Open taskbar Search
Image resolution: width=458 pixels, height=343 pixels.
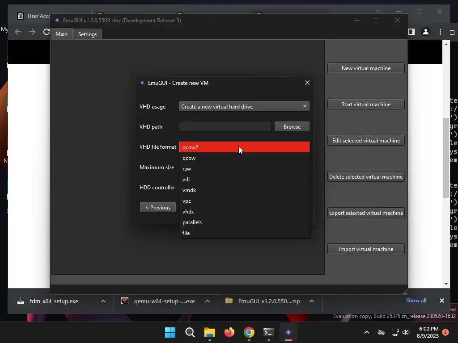[190, 332]
